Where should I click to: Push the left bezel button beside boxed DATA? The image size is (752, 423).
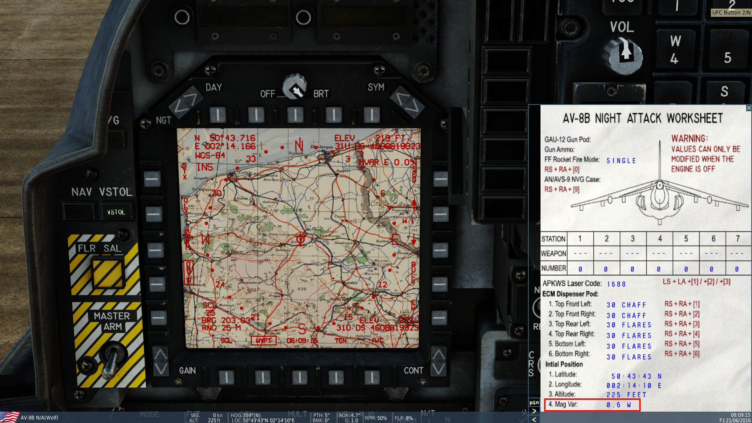pyautogui.click(x=157, y=284)
